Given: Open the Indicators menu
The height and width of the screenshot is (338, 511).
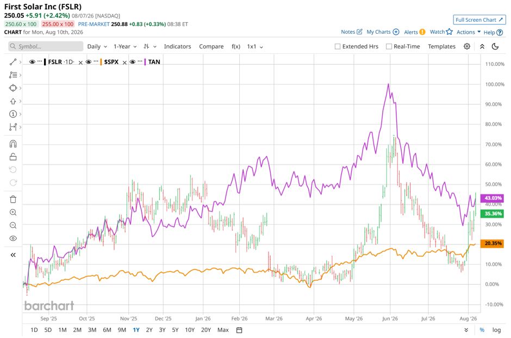Looking at the screenshot, I should point(177,46).
